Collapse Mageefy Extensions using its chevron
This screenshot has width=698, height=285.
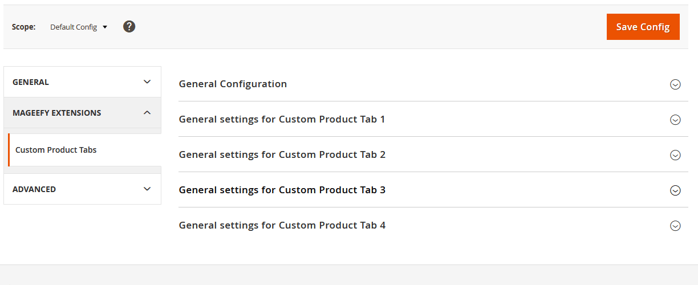pos(147,112)
